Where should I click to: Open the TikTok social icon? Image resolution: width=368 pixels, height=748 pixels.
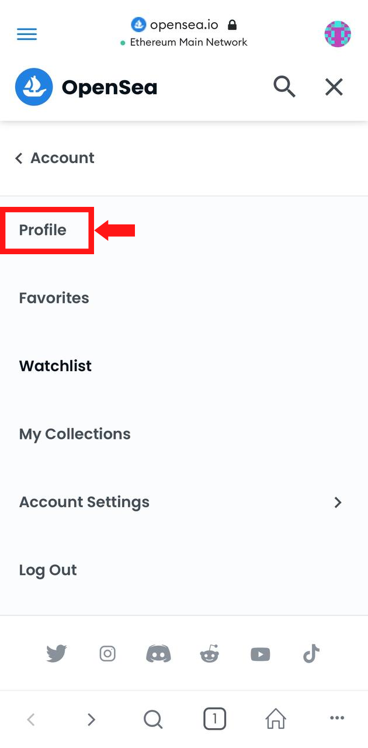click(x=311, y=653)
